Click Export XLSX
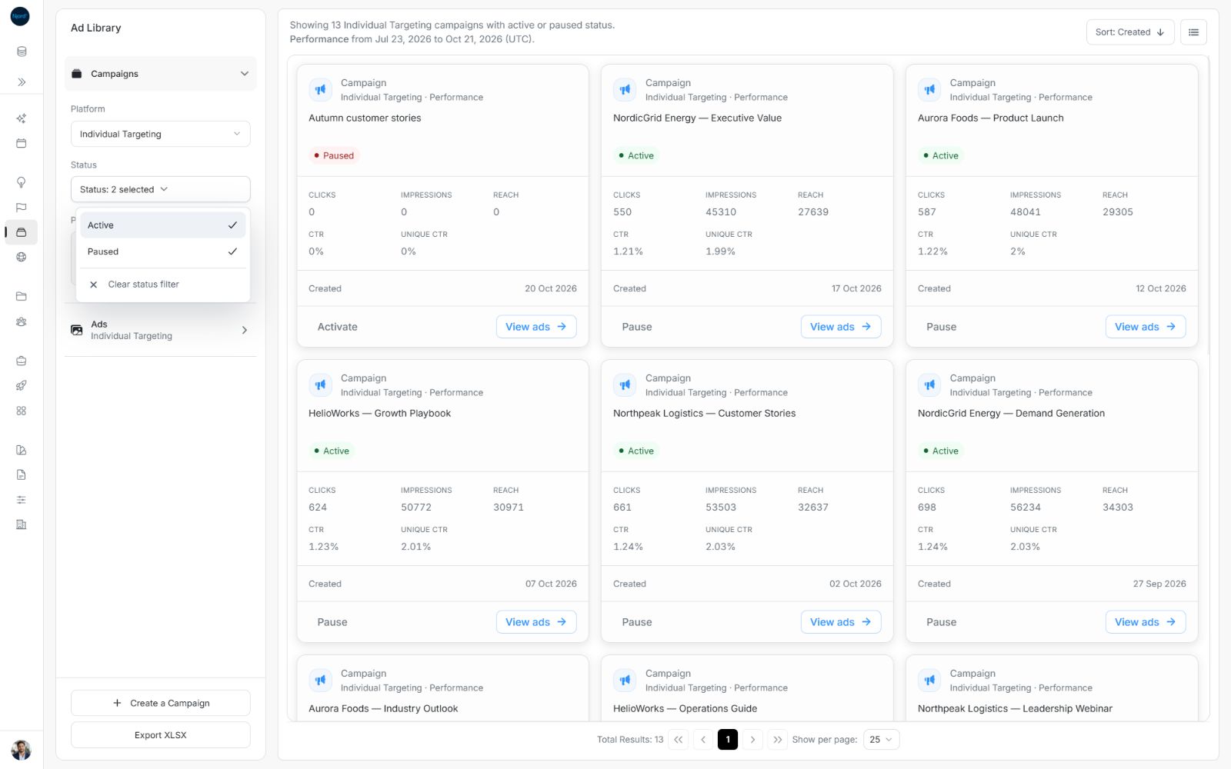This screenshot has width=1231, height=769. (x=160, y=735)
